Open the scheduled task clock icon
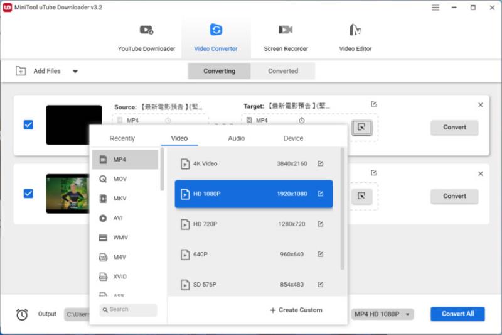502x335 pixels. pos(22,314)
